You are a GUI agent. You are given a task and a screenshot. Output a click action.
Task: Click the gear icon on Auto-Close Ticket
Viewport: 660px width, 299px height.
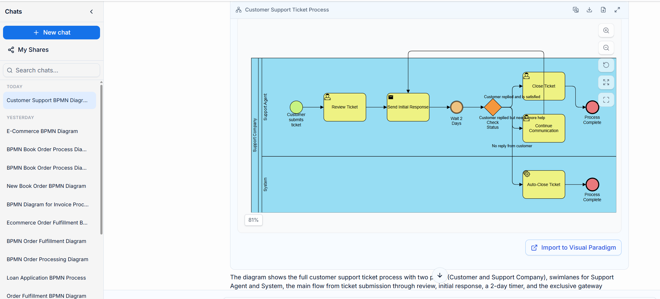click(x=527, y=174)
